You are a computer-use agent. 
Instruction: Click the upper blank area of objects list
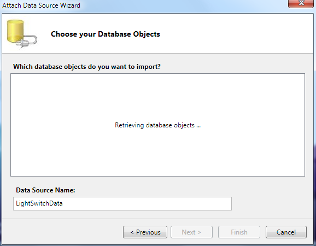point(157,95)
